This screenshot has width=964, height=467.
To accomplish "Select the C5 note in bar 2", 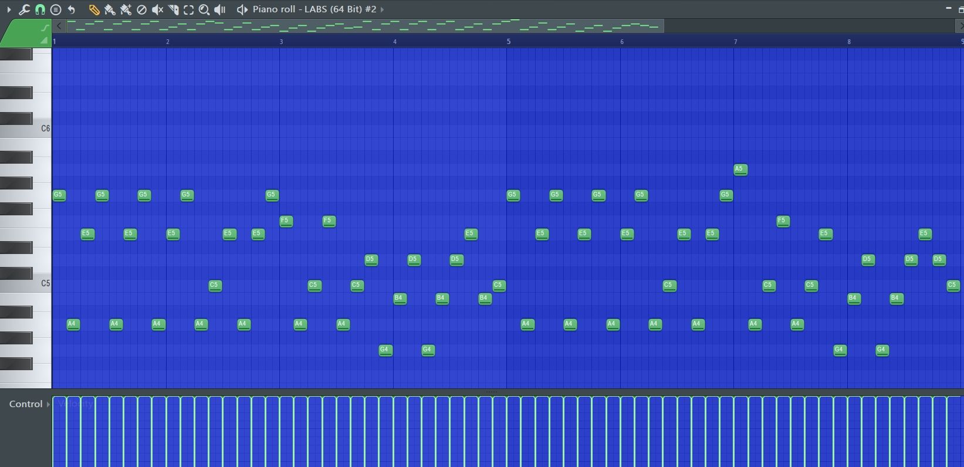I will 215,286.
